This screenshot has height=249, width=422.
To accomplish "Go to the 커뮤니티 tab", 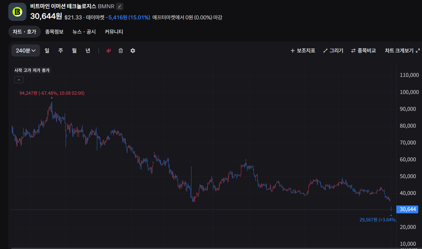I will [114, 32].
